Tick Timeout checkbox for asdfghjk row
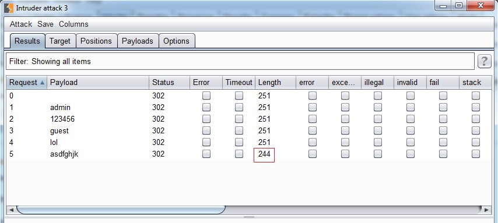The width and height of the screenshot is (498, 223). click(239, 154)
